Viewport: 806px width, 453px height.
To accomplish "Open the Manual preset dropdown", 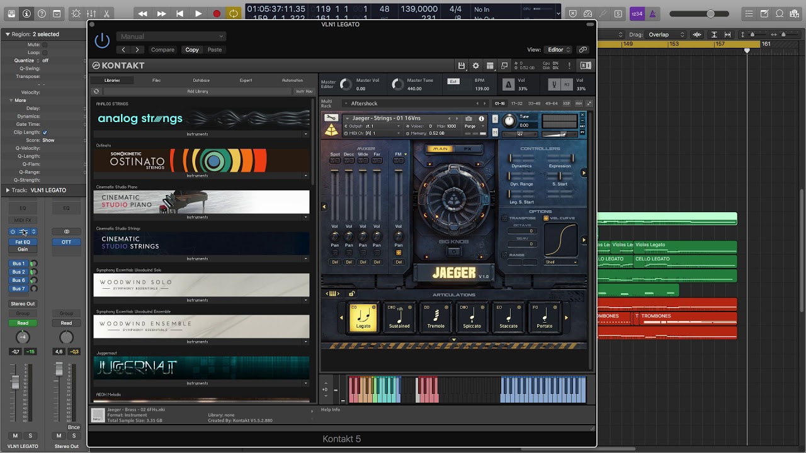I will click(x=171, y=36).
